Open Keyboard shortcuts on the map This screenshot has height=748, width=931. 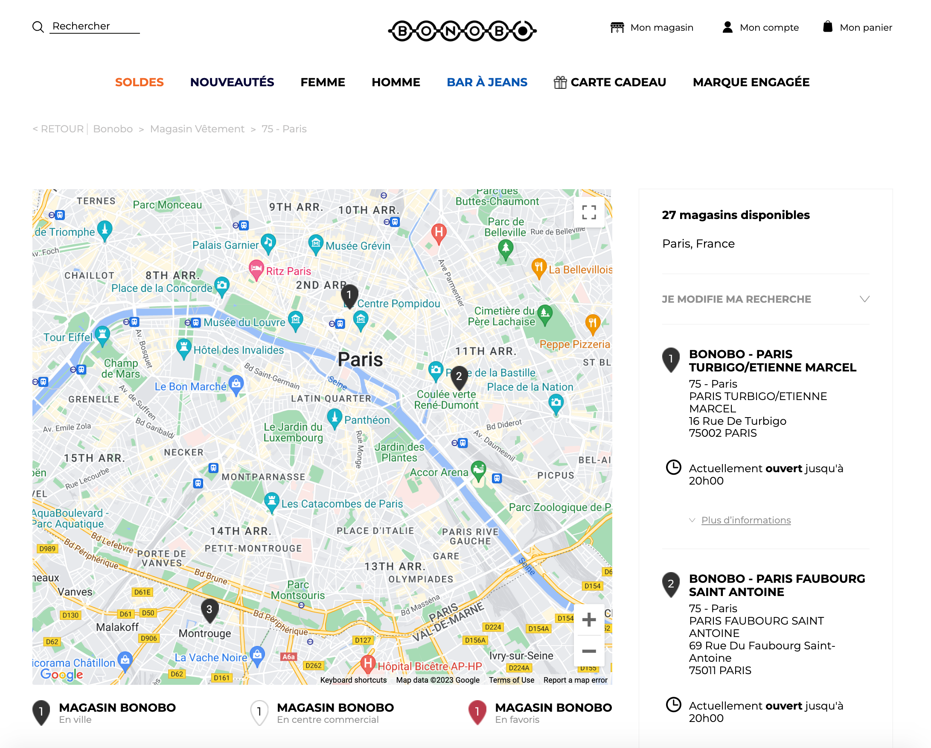tap(353, 680)
